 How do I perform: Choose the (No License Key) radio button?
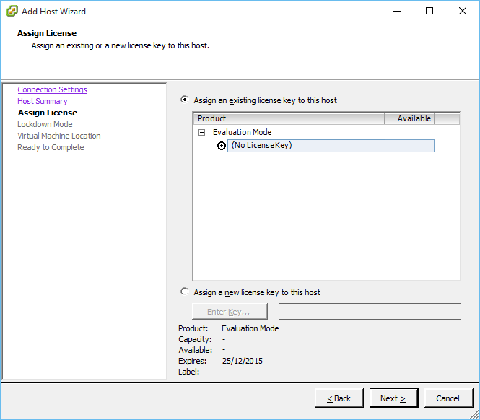point(222,146)
